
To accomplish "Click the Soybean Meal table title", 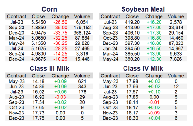I will click(x=143, y=9).
